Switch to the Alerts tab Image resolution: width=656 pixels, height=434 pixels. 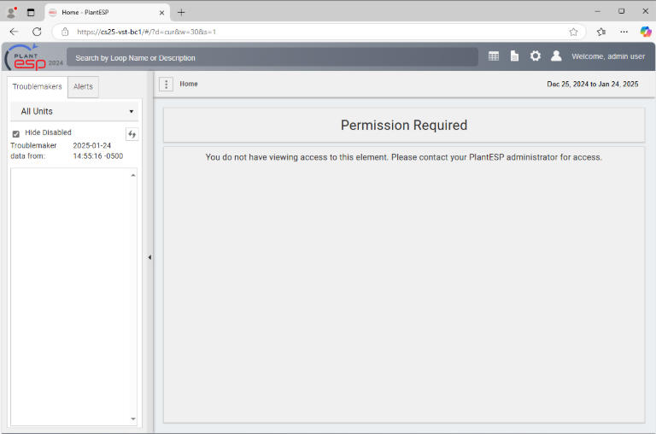click(83, 86)
